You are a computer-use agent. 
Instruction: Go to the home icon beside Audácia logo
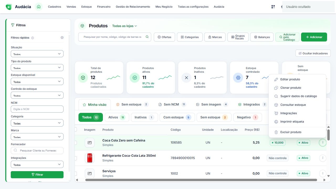click(x=39, y=7)
